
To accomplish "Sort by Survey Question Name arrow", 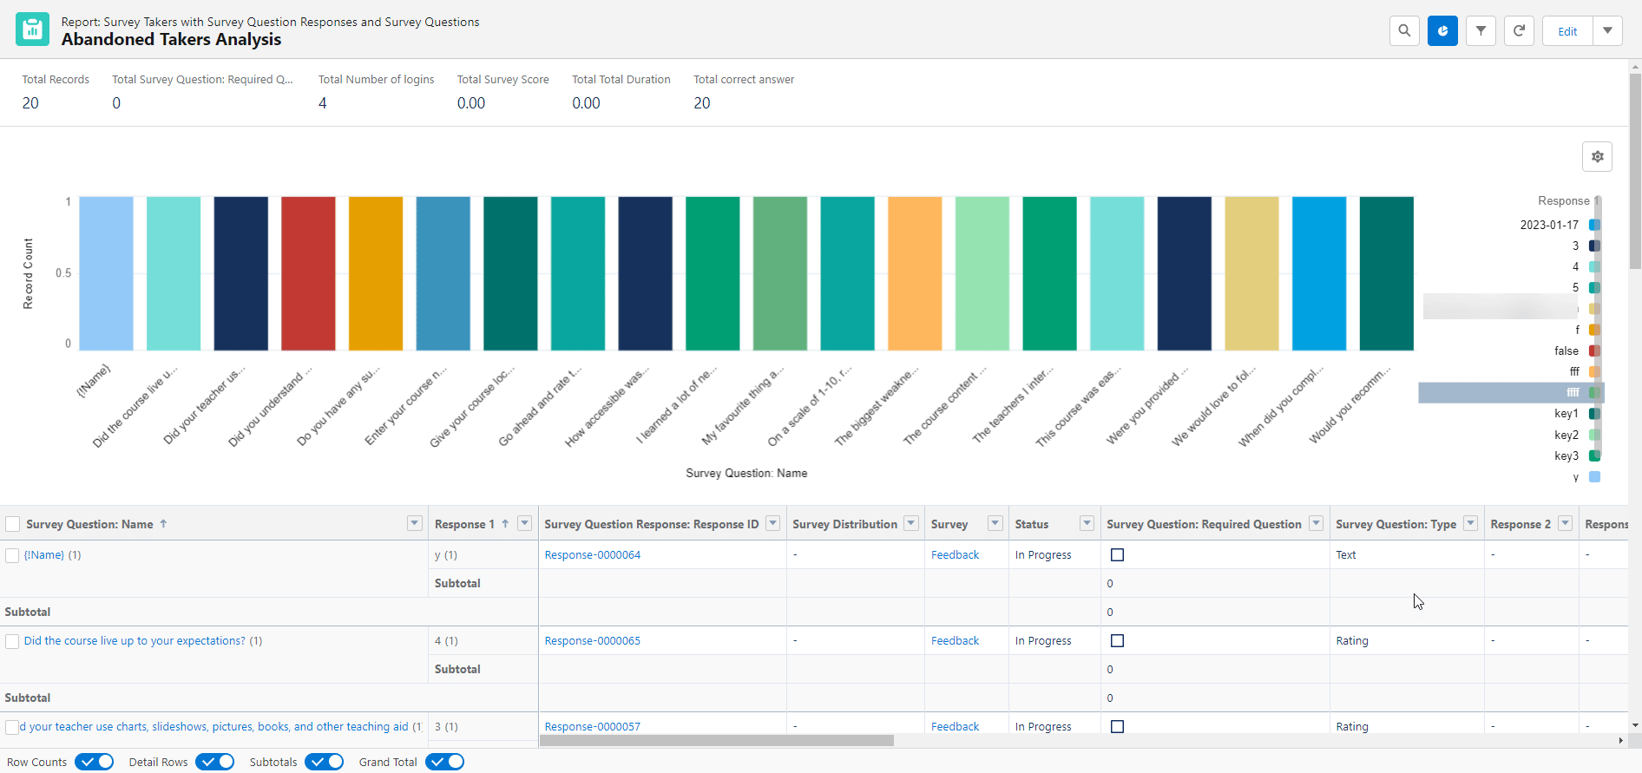I will (x=163, y=524).
